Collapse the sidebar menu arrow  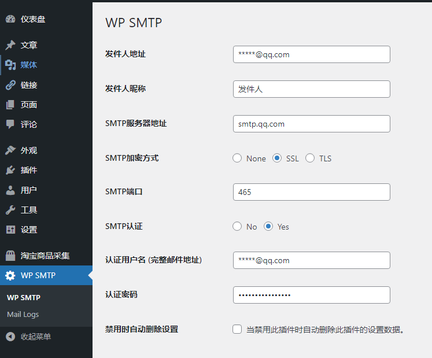click(10, 337)
